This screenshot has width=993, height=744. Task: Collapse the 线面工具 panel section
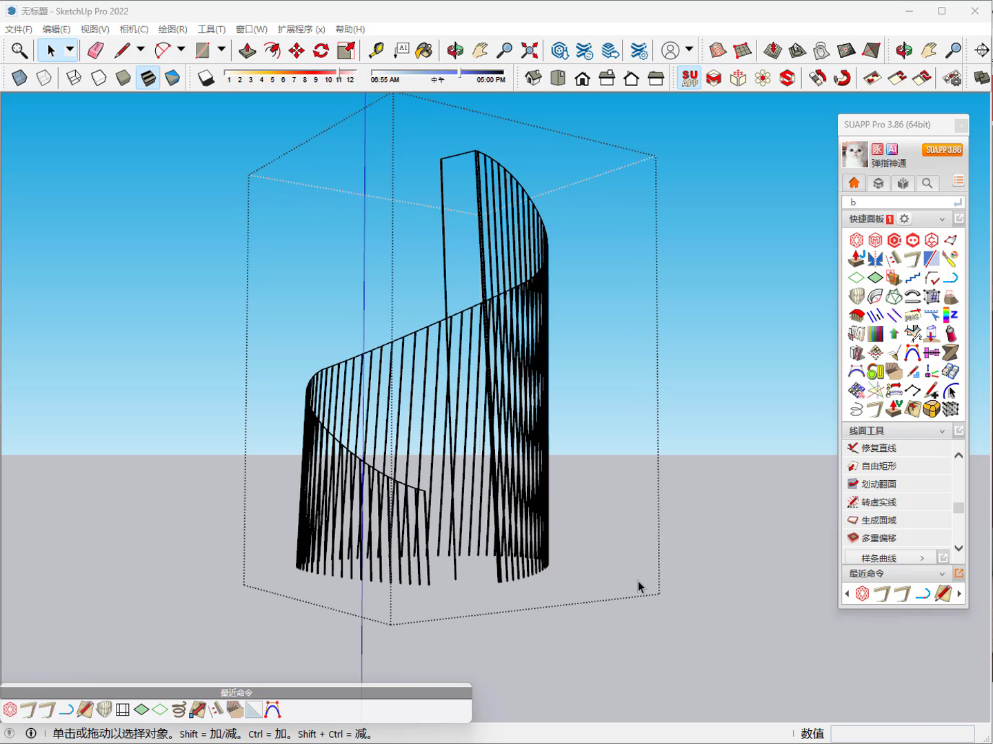[942, 431]
